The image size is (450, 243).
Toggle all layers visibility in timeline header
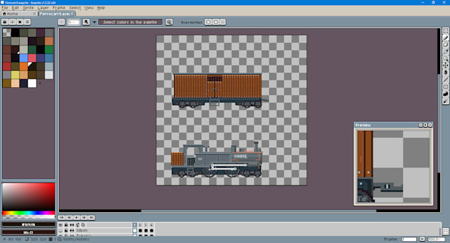tap(61, 225)
